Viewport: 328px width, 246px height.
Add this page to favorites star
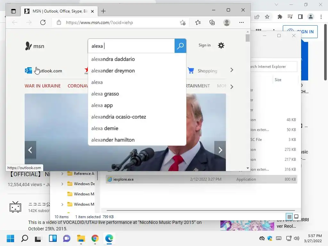183,22
